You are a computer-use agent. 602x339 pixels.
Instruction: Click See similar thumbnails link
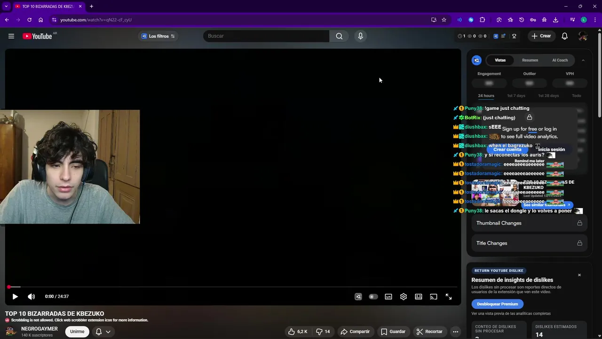click(x=547, y=205)
